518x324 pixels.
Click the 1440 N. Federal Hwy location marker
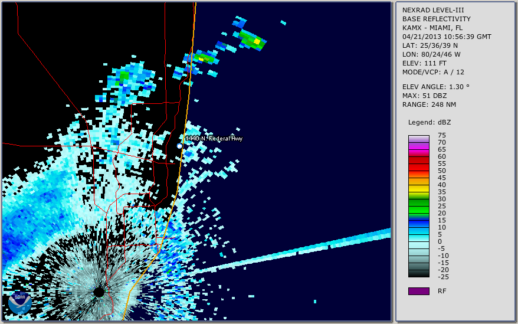coord(179,146)
